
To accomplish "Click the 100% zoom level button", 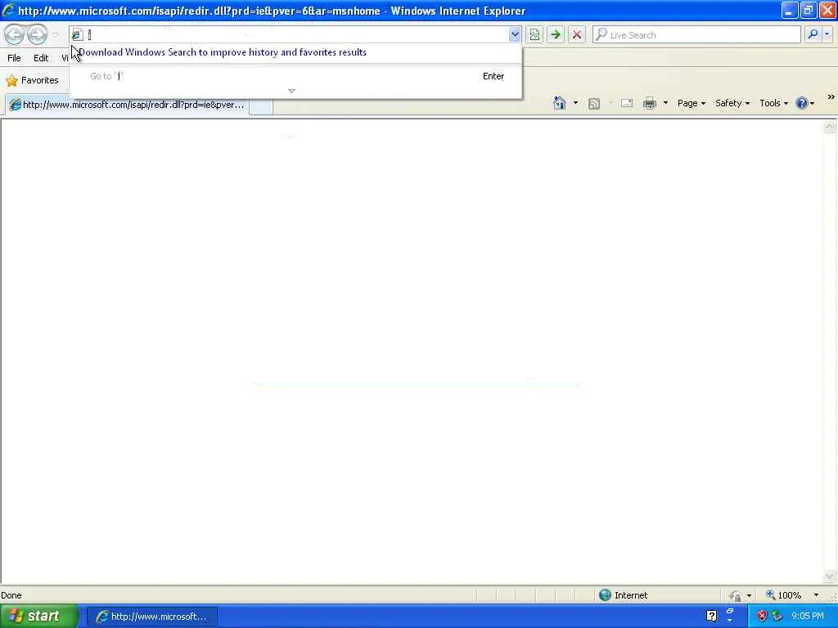I will 783,595.
